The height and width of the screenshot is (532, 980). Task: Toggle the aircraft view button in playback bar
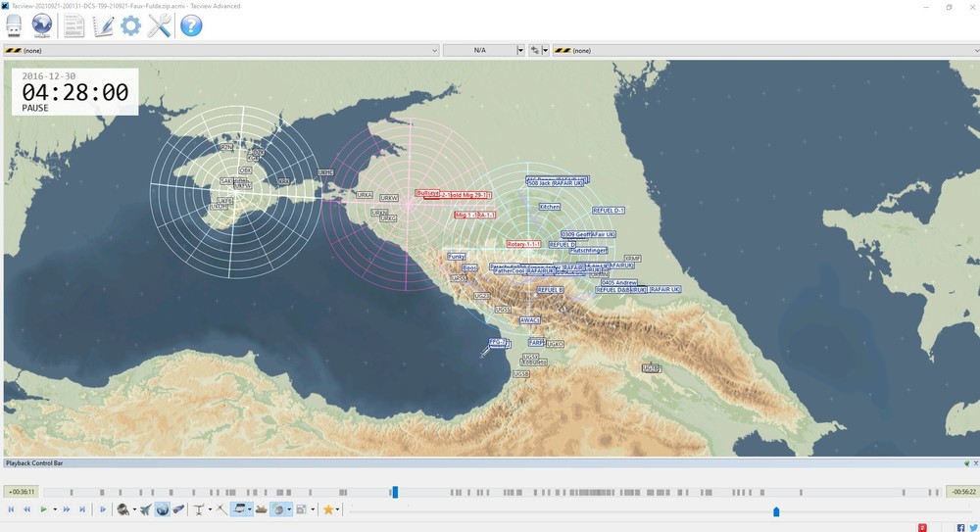click(146, 509)
